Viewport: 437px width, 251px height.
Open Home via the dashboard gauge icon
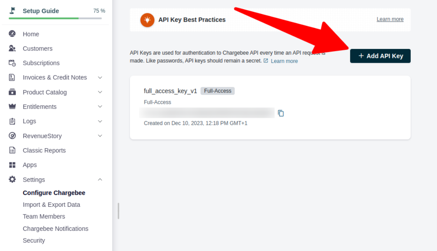pos(12,34)
